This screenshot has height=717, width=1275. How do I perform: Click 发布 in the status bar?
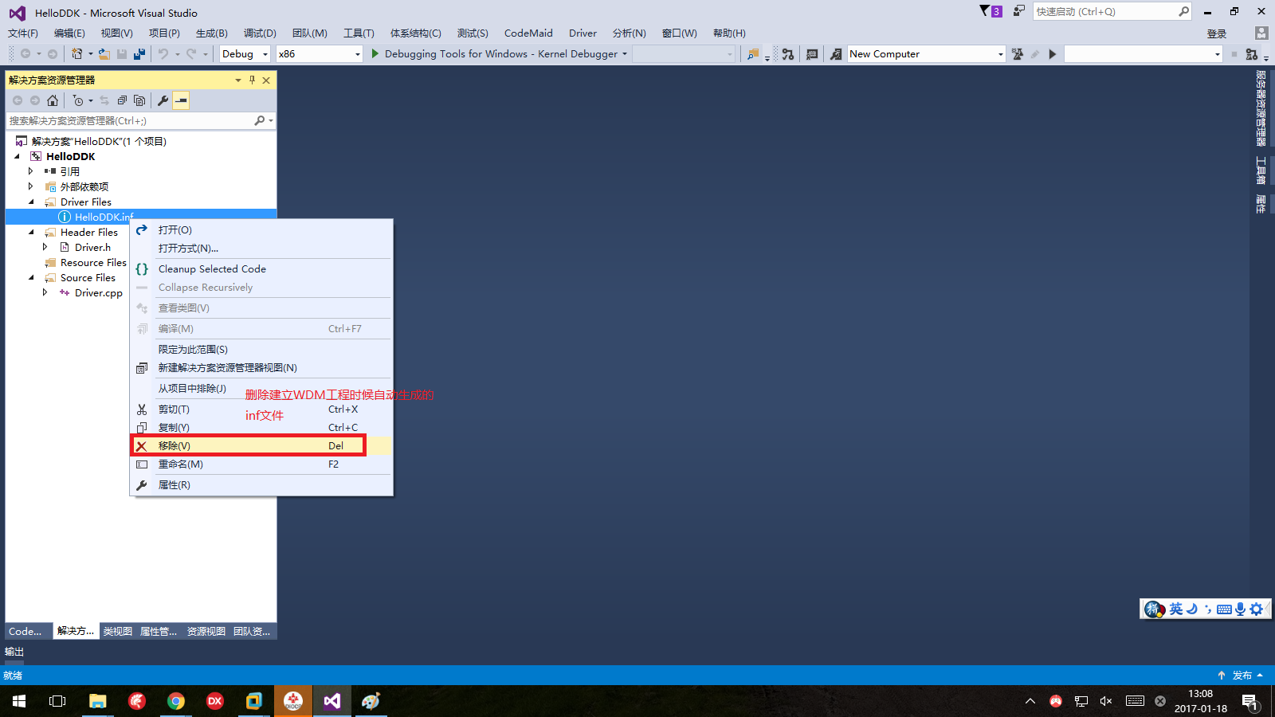coord(1242,675)
